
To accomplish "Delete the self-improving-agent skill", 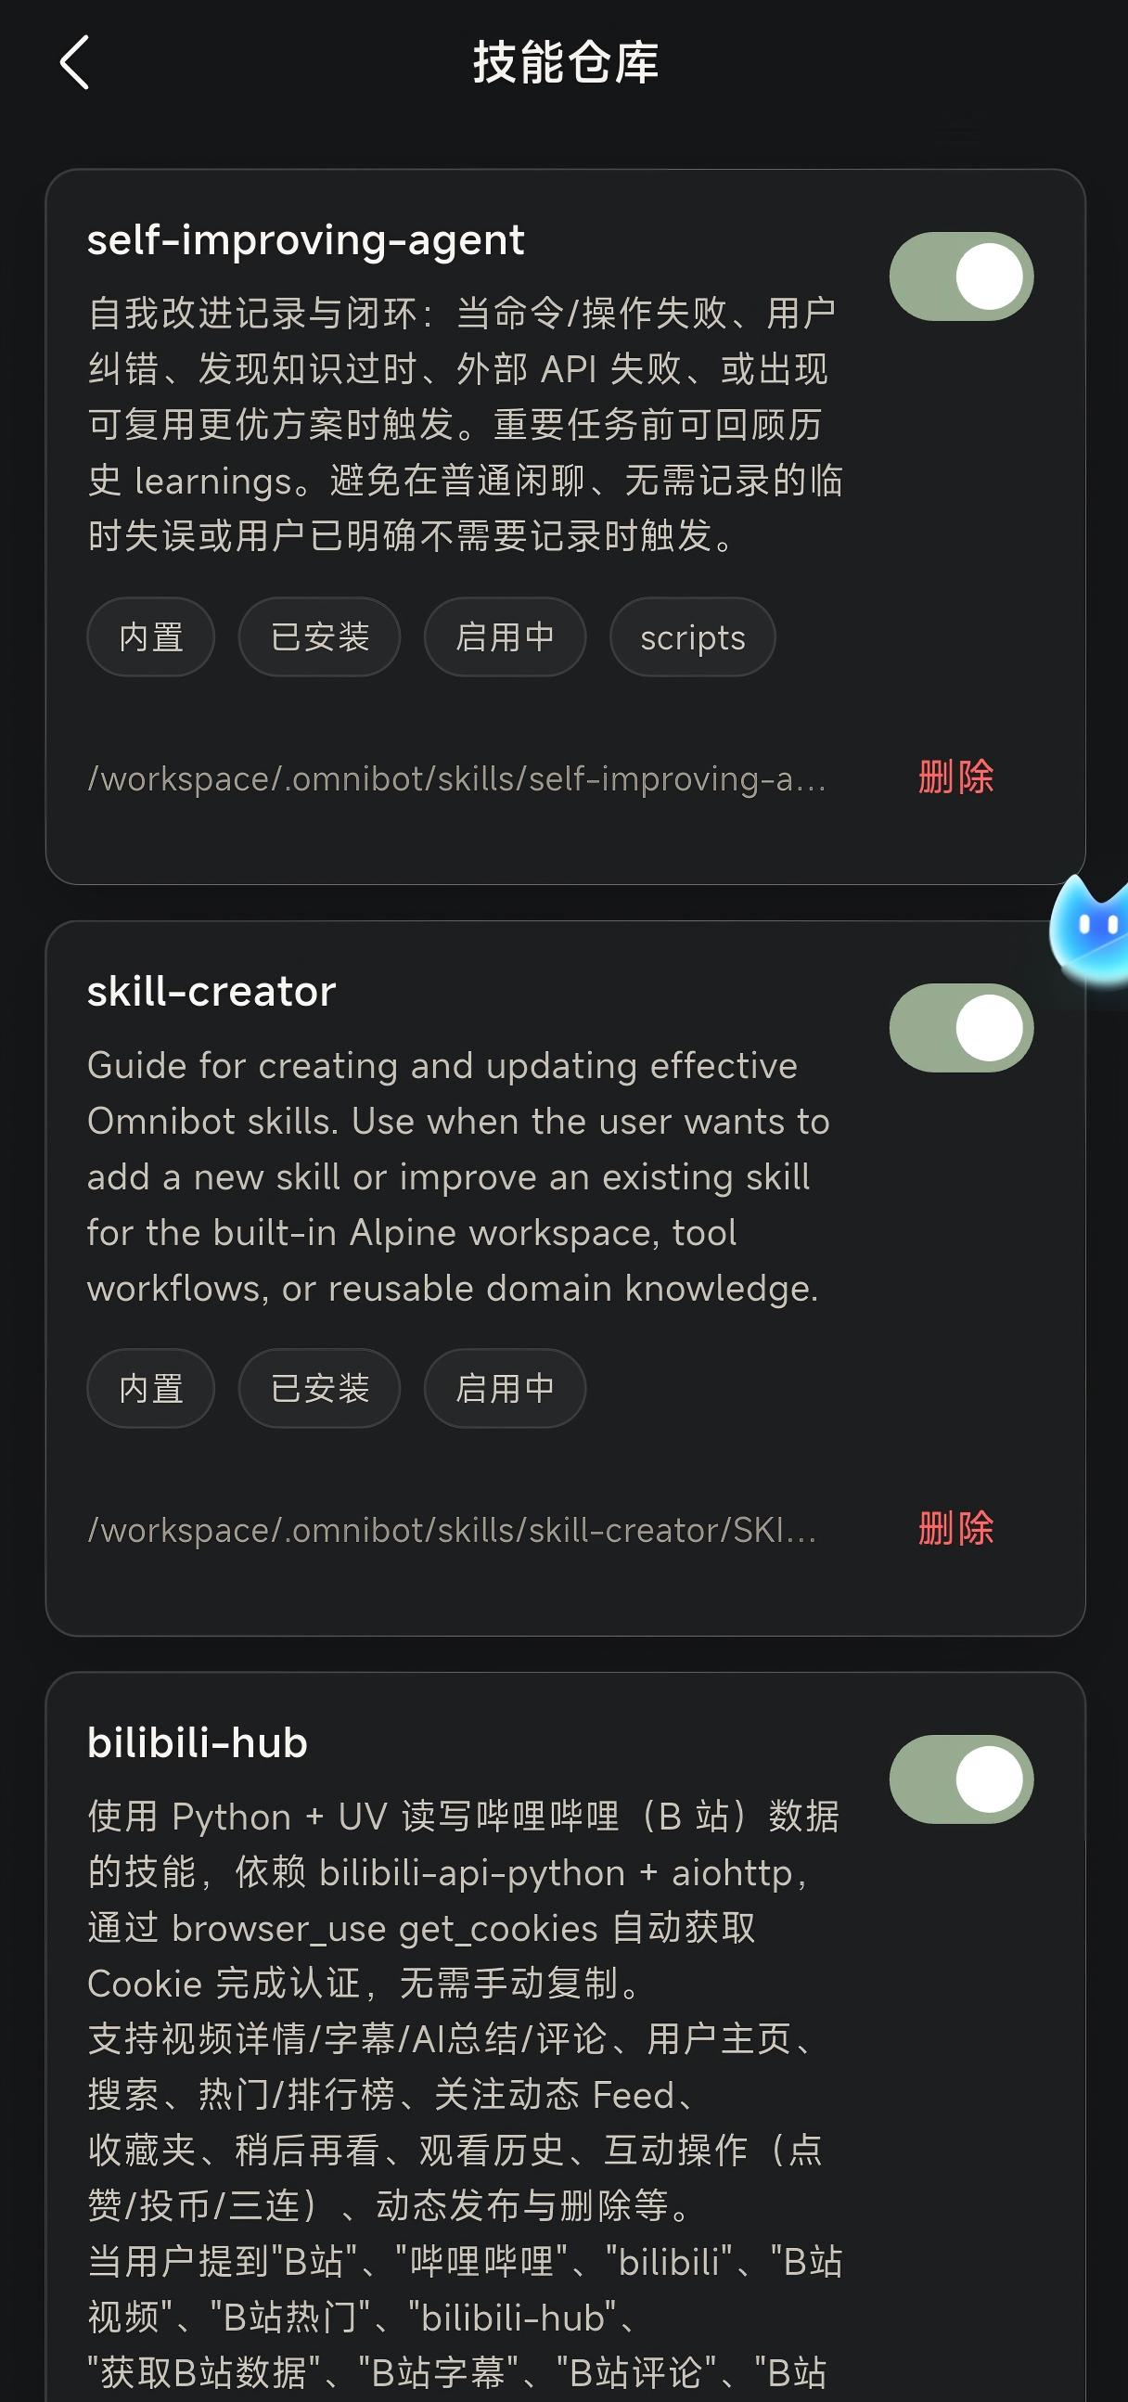I will coord(955,777).
